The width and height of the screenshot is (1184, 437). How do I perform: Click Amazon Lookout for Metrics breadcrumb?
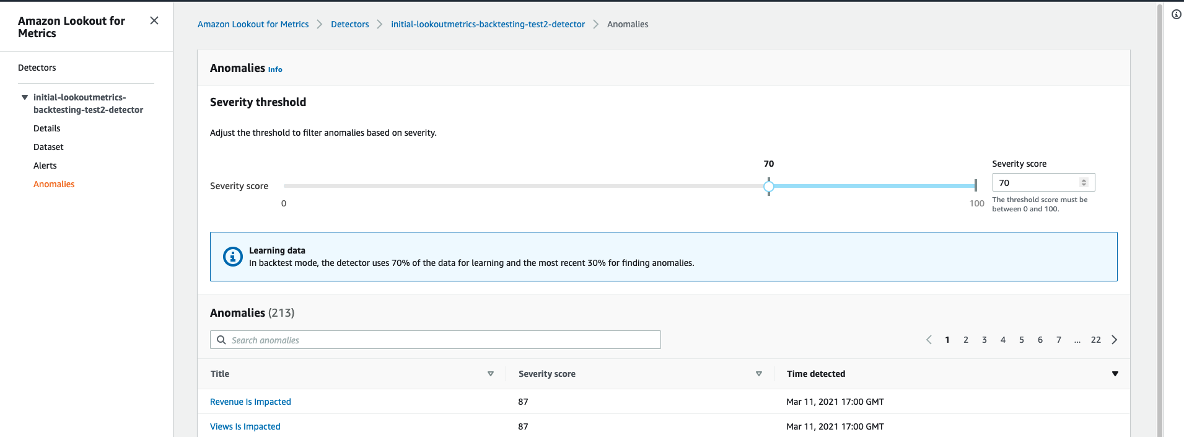(x=253, y=24)
